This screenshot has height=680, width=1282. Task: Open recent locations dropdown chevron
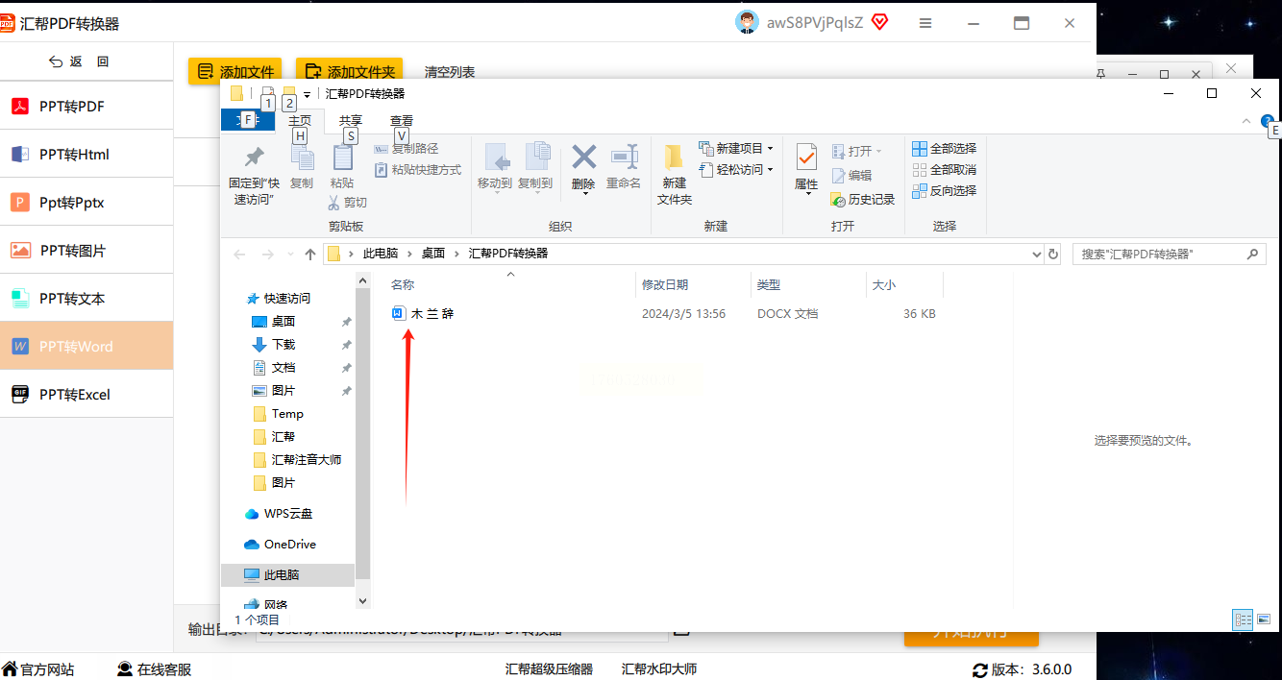click(x=290, y=255)
